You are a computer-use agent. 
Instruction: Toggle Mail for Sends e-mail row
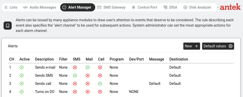pos(88,67)
